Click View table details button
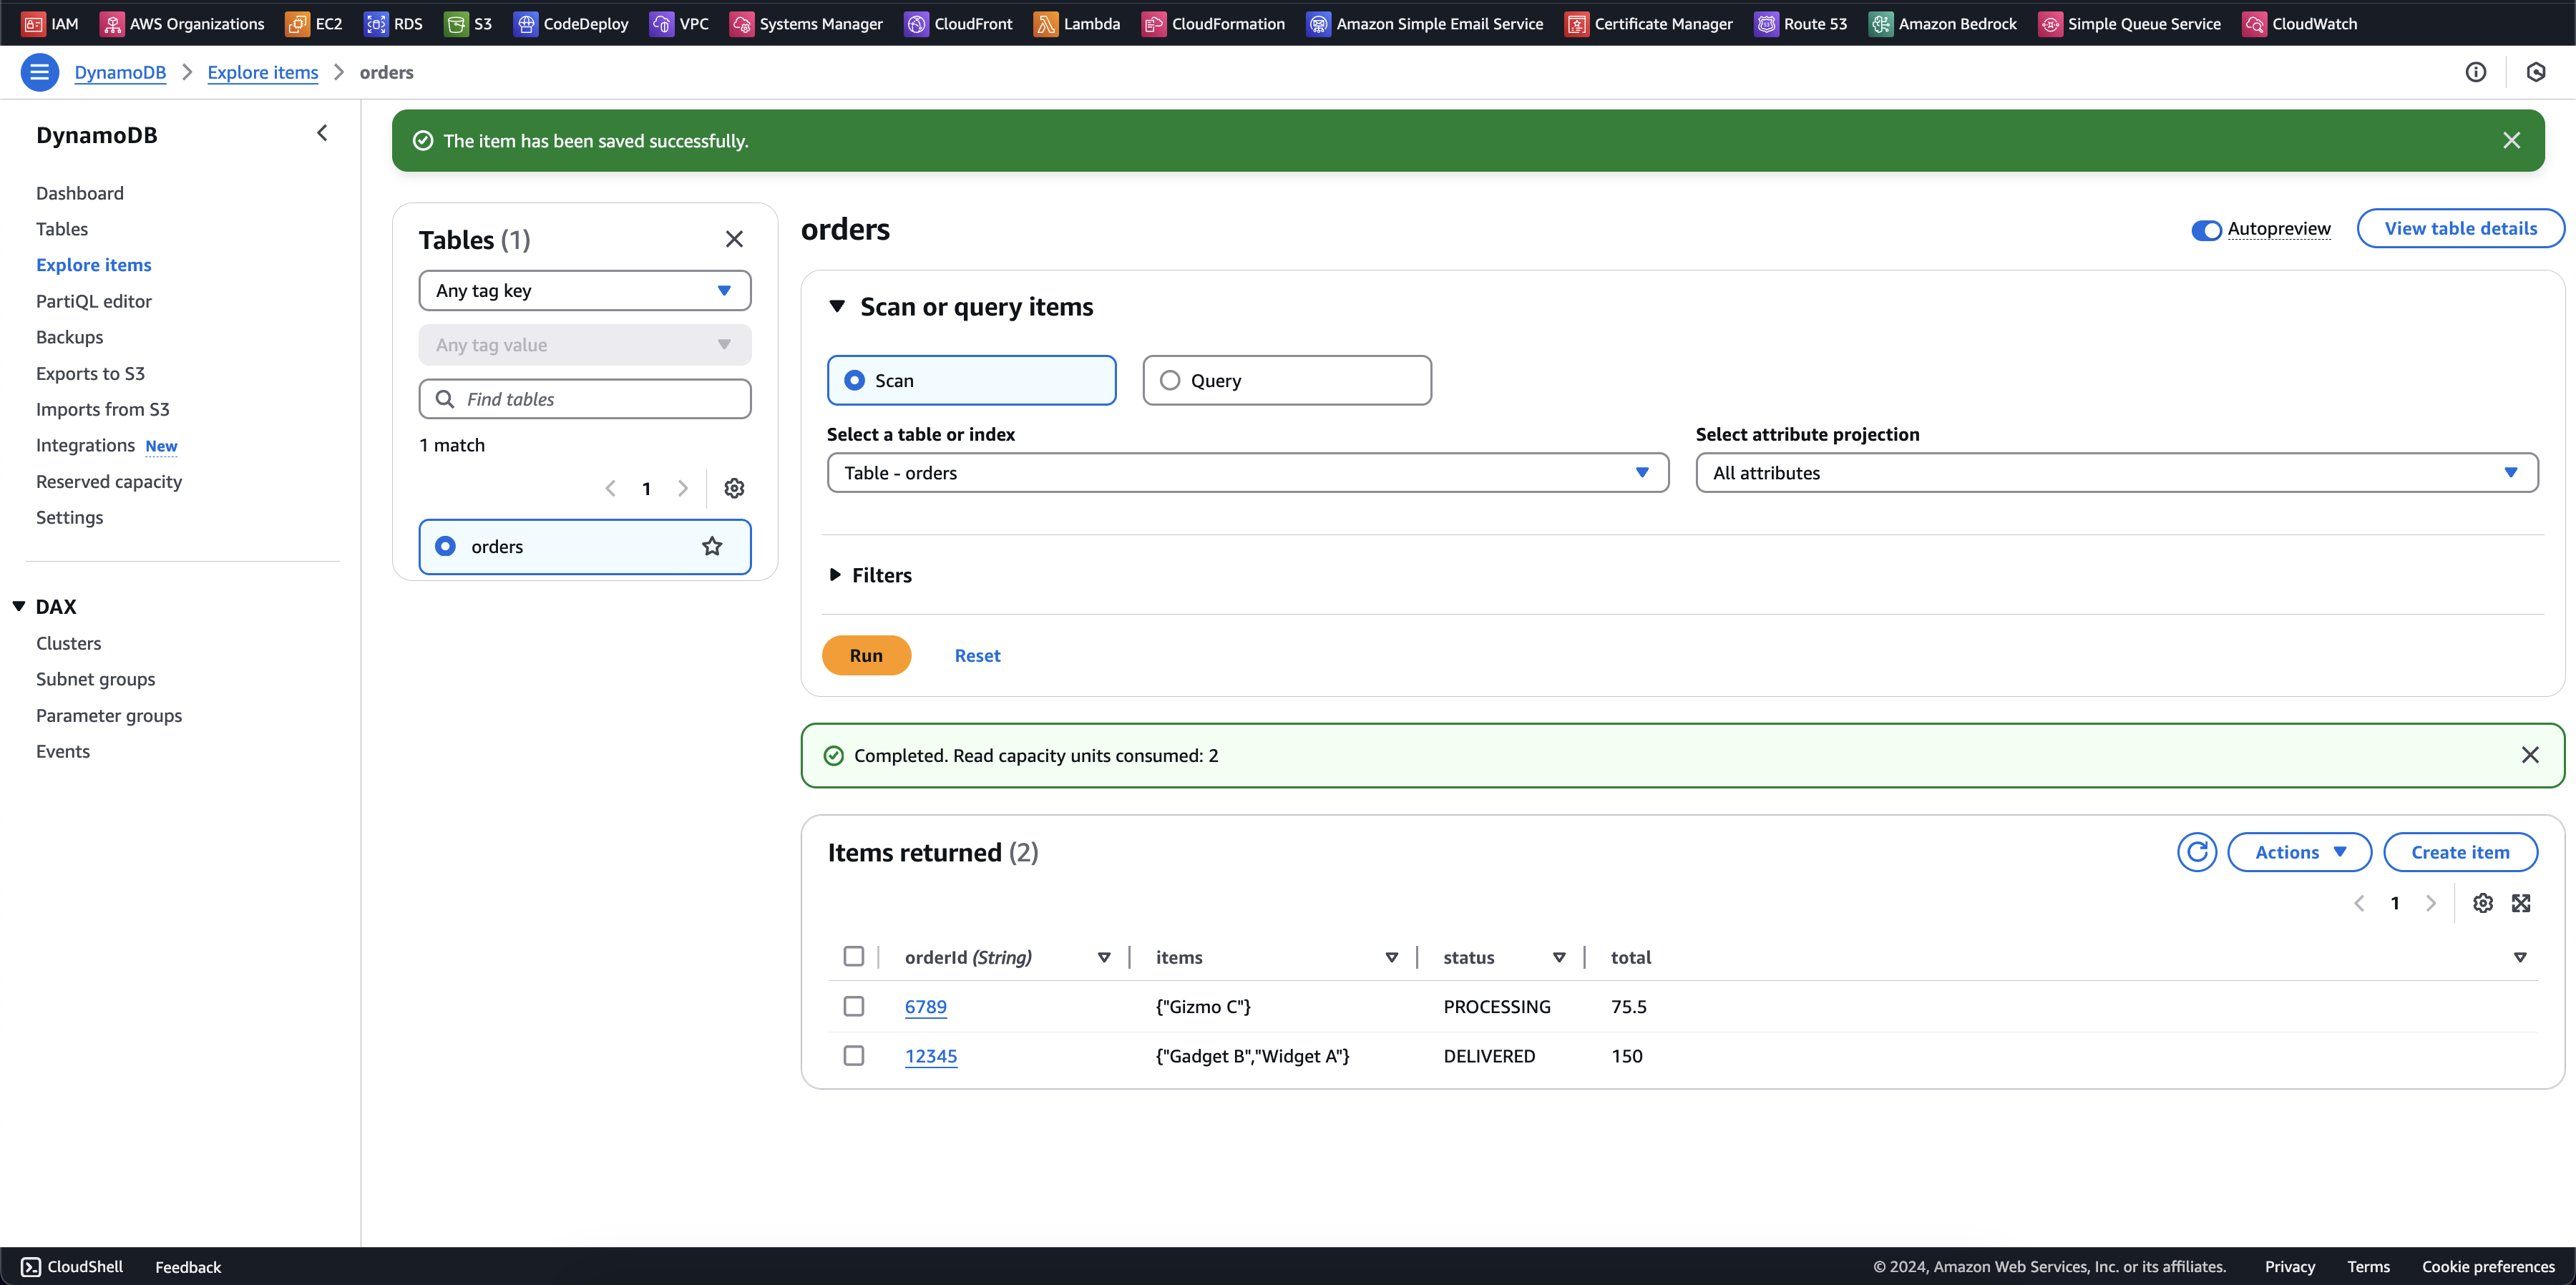 [x=2460, y=228]
